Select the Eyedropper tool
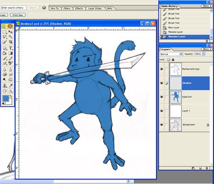The image size is (214, 184). coord(11,86)
